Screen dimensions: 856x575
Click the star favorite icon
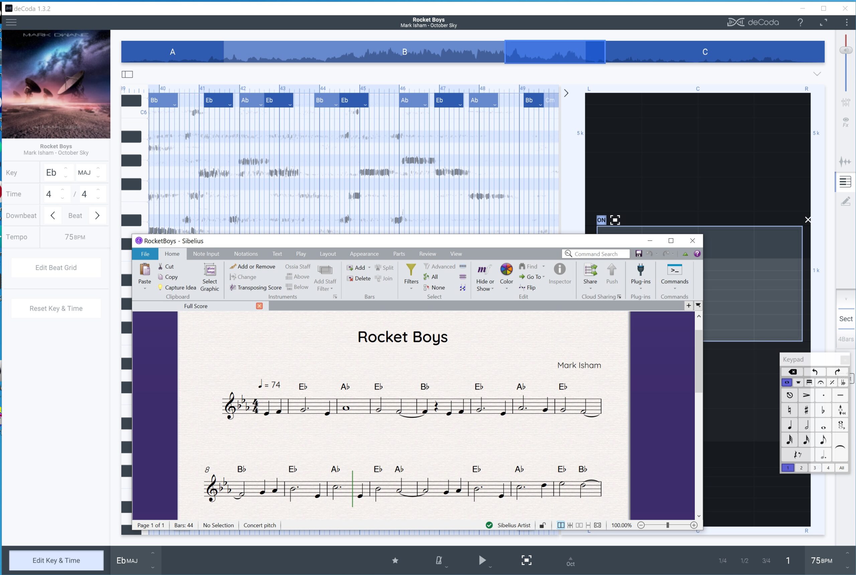pos(395,560)
